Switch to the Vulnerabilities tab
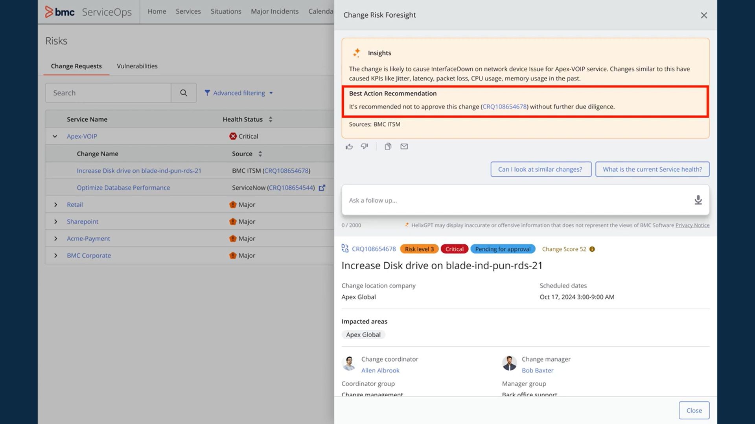This screenshot has width=755, height=424. (137, 66)
